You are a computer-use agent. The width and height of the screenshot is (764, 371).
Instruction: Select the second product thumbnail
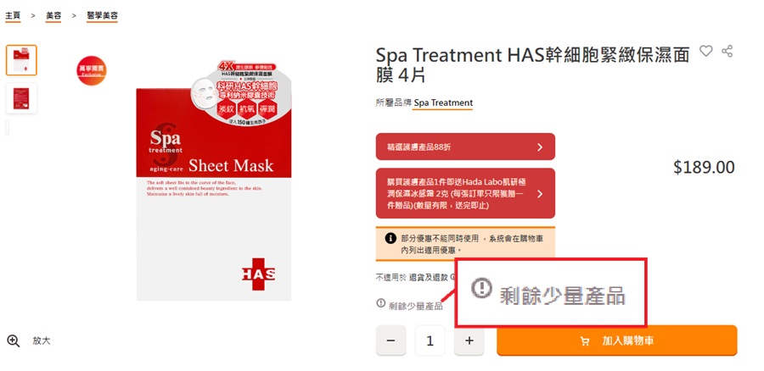tap(21, 98)
